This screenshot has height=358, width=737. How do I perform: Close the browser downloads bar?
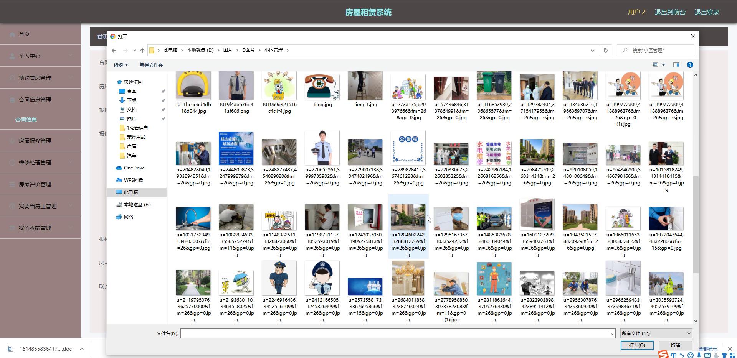[730, 349]
